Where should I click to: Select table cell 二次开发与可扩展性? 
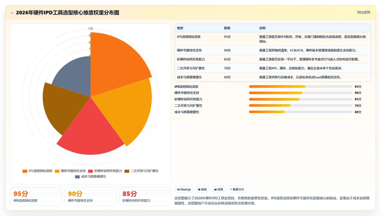pyautogui.click(x=191, y=68)
